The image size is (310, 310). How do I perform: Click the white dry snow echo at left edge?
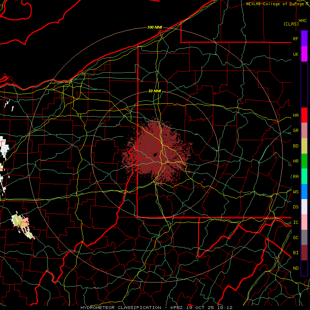click(x=4, y=147)
